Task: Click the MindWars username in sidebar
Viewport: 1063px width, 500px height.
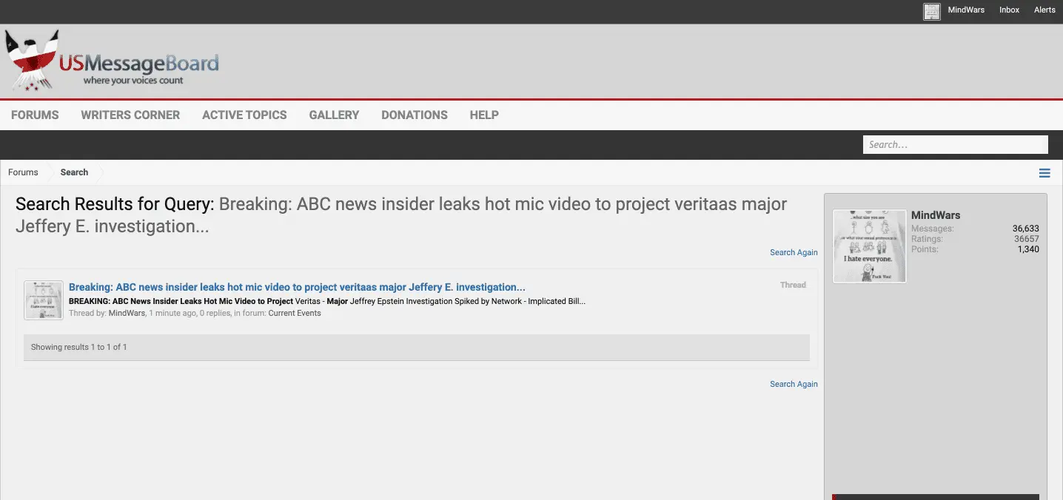Action: click(936, 215)
